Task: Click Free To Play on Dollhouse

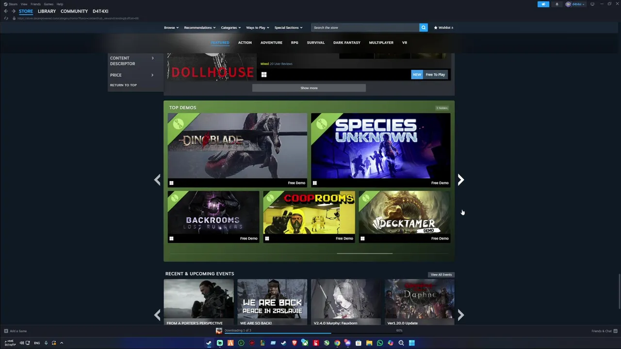Action: click(x=435, y=75)
